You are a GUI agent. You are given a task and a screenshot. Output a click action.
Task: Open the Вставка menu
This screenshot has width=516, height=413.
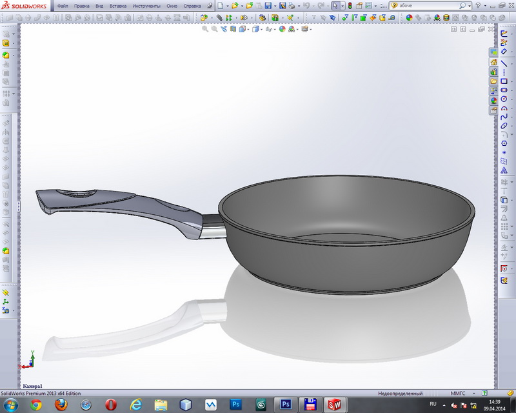tap(118, 6)
